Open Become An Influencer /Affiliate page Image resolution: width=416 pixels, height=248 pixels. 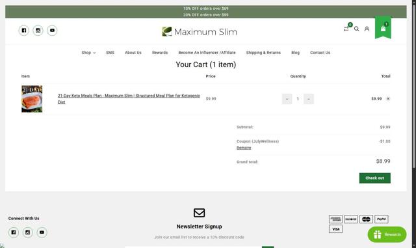[x=207, y=53]
